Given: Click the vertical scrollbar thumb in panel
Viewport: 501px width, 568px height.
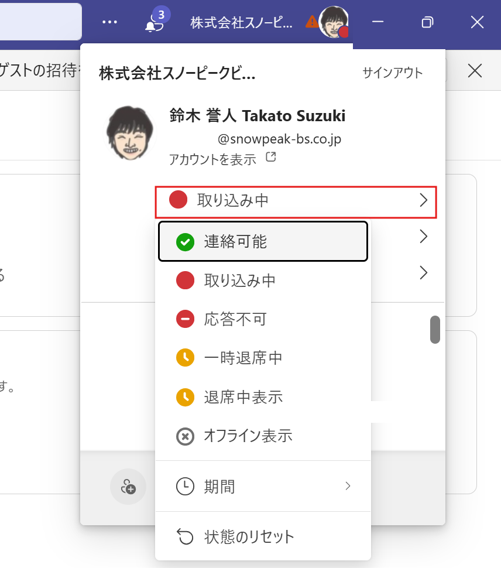Looking at the screenshot, I should coord(435,330).
